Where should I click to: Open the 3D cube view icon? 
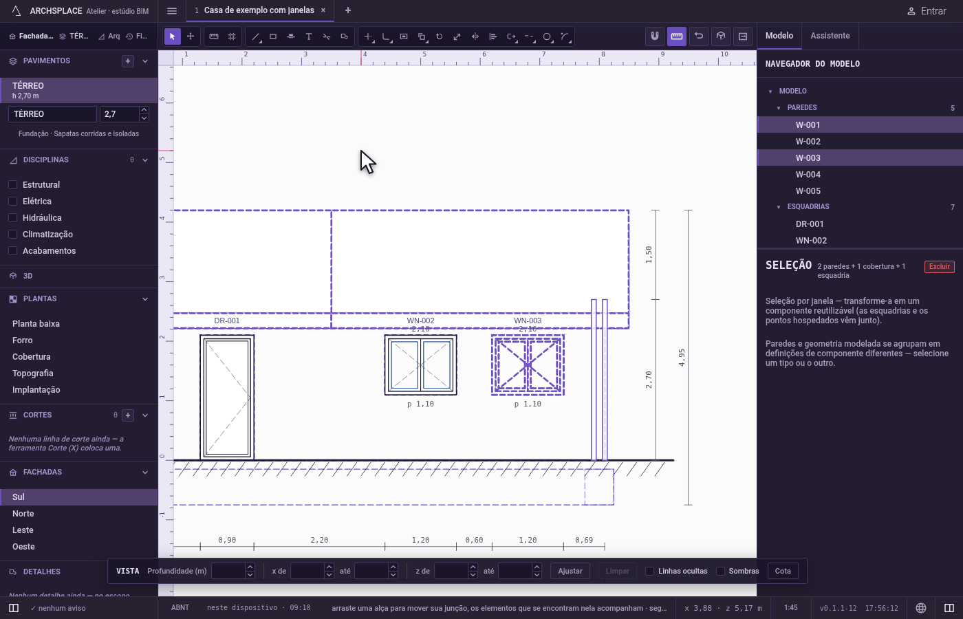[721, 36]
